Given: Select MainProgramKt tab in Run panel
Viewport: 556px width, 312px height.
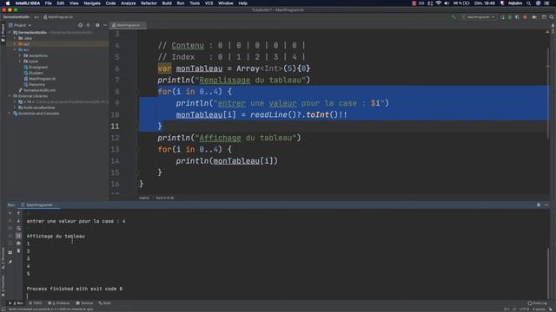Looking at the screenshot, I should (39, 205).
